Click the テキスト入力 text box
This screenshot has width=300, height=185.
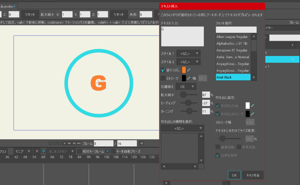click(x=182, y=36)
